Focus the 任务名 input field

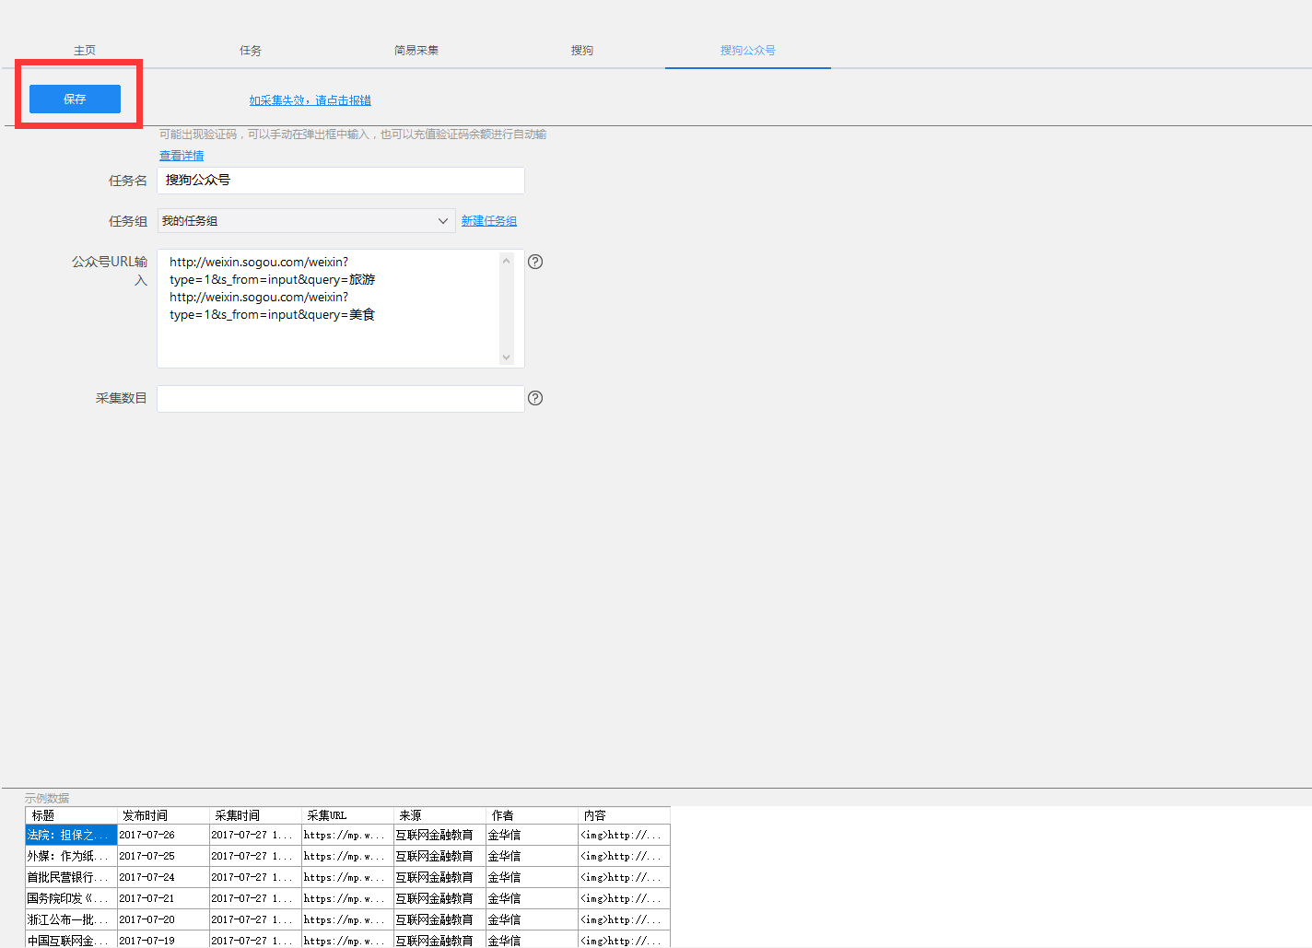(x=341, y=181)
